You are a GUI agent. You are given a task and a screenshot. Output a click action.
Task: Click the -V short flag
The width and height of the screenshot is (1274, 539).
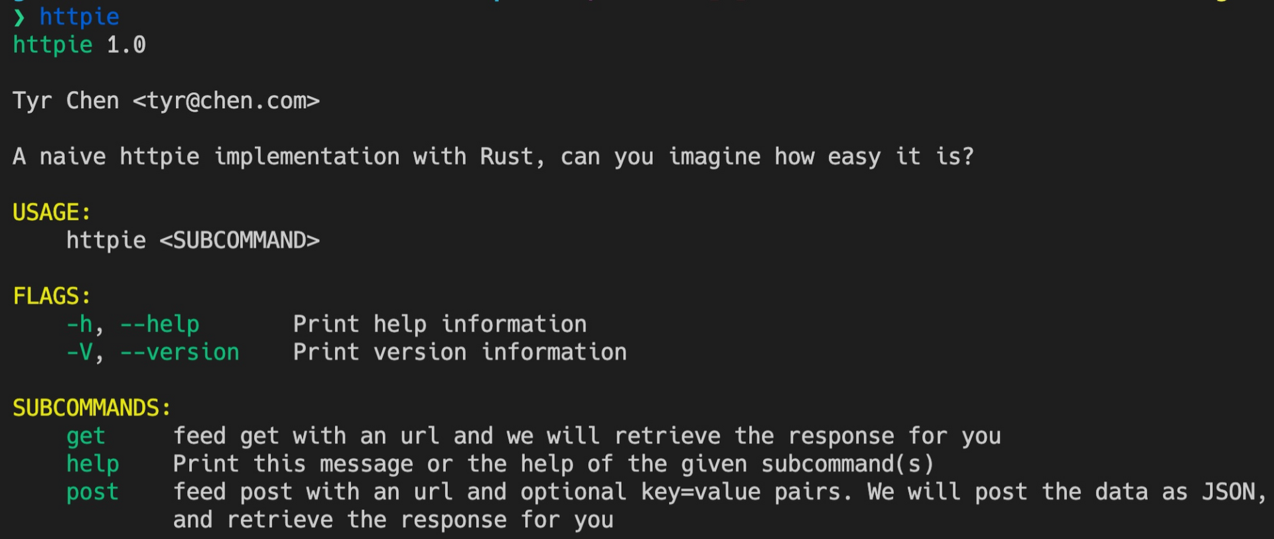[x=79, y=352]
